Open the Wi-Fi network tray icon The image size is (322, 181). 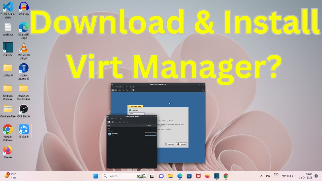coord(284,176)
